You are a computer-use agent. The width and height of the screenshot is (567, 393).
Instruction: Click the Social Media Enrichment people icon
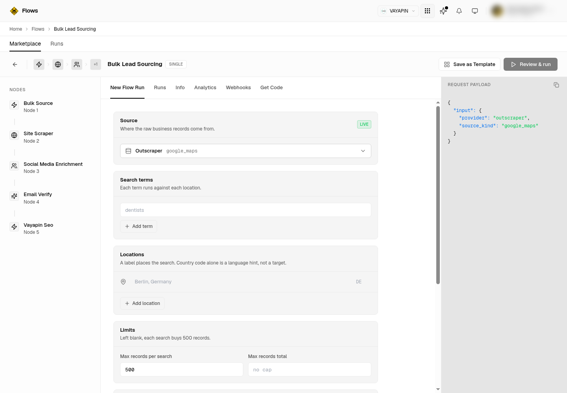[14, 166]
